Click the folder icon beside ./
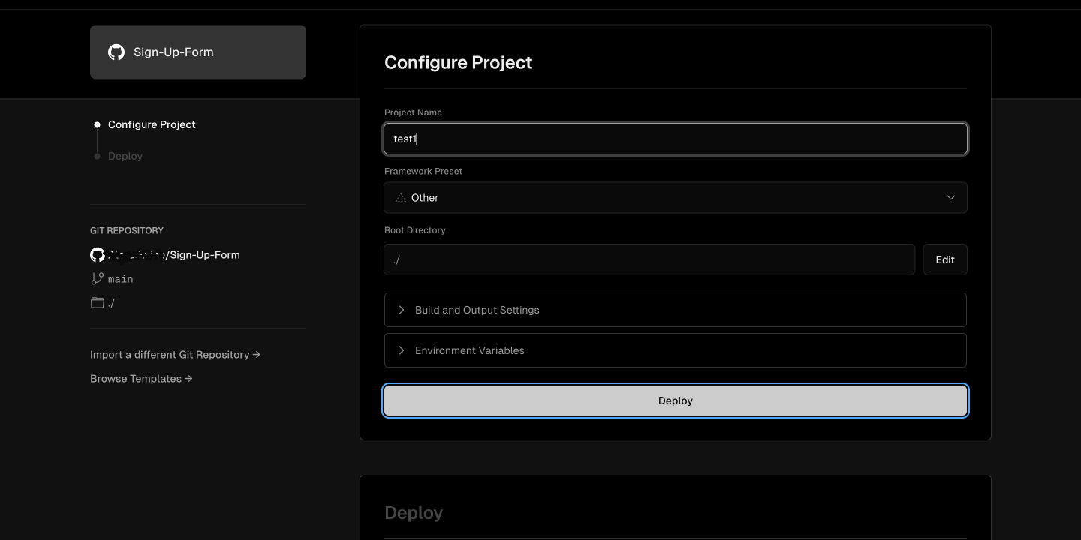 point(98,303)
